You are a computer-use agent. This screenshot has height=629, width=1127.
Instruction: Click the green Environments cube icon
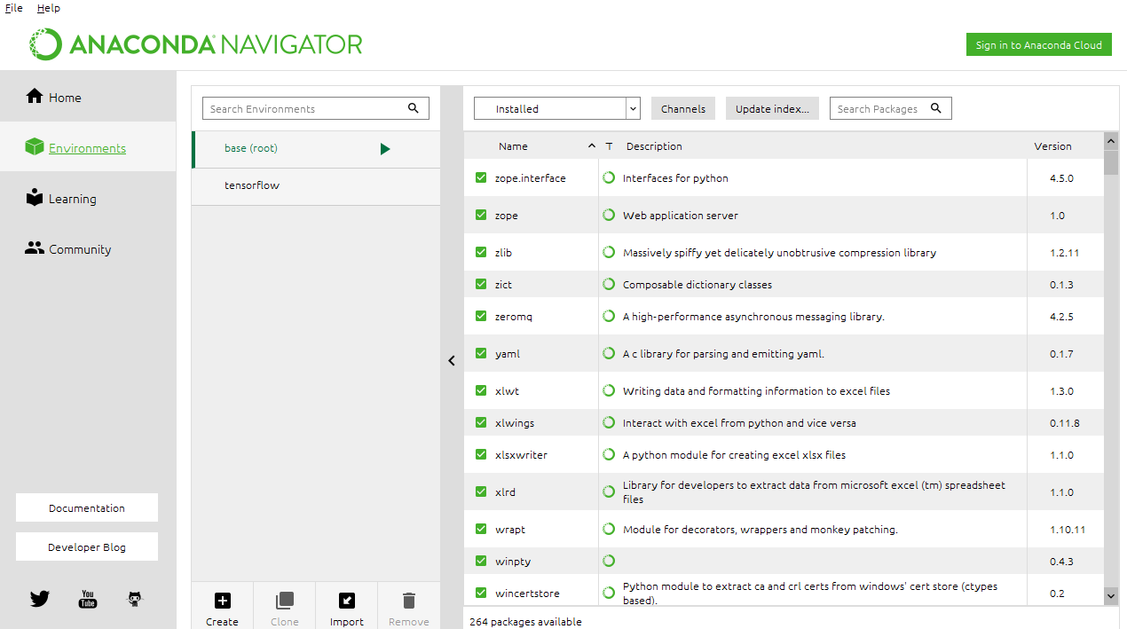pyautogui.click(x=35, y=147)
